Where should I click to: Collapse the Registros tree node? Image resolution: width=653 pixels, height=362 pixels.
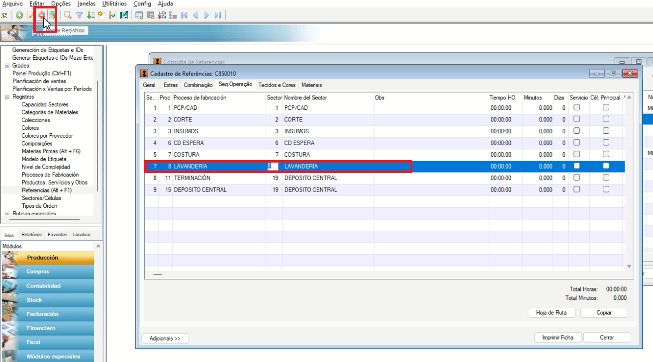pos(7,97)
